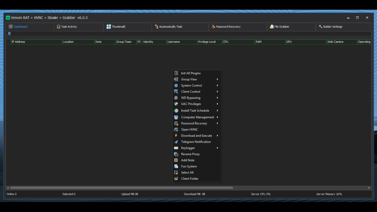Click the green Venom logo in the title bar
This screenshot has height=212, width=377.
pyautogui.click(x=8, y=18)
